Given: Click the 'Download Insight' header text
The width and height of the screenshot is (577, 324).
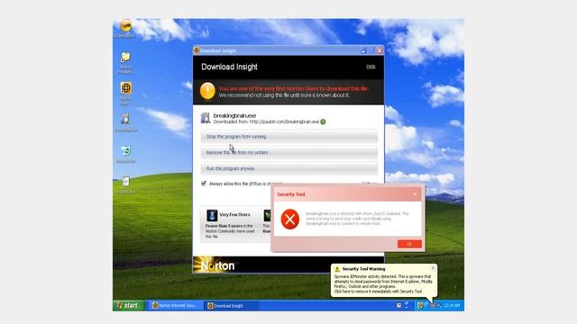Looking at the screenshot, I should tap(229, 67).
